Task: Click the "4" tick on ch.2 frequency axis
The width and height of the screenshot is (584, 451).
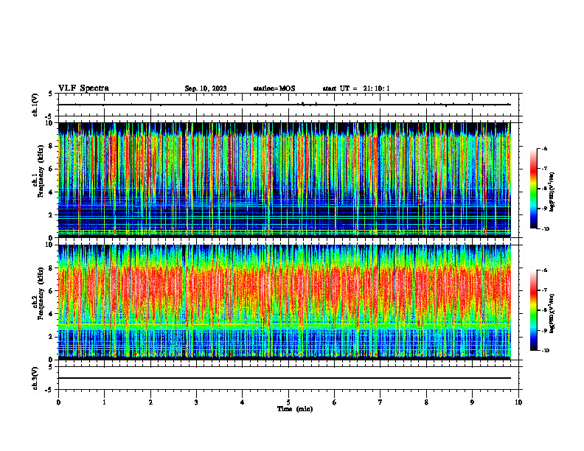Action: [52, 314]
